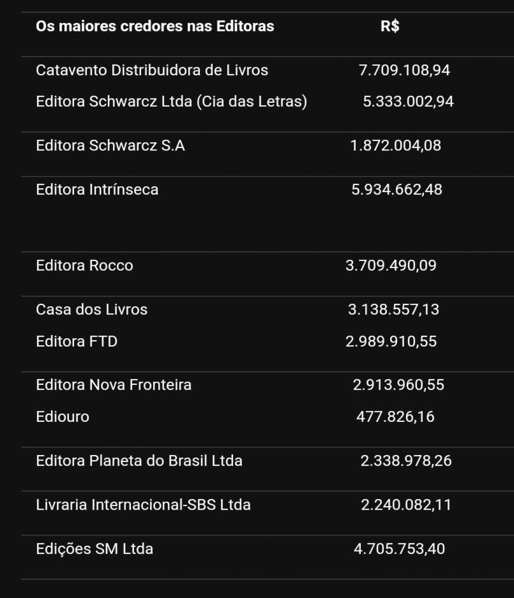Click the value 5.934.662,48
Image resolution: width=514 pixels, height=598 pixels.
click(x=397, y=189)
